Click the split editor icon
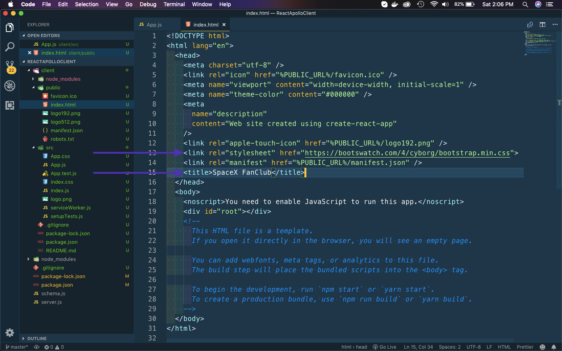Viewport: 562px width, 351px height. coord(542,25)
